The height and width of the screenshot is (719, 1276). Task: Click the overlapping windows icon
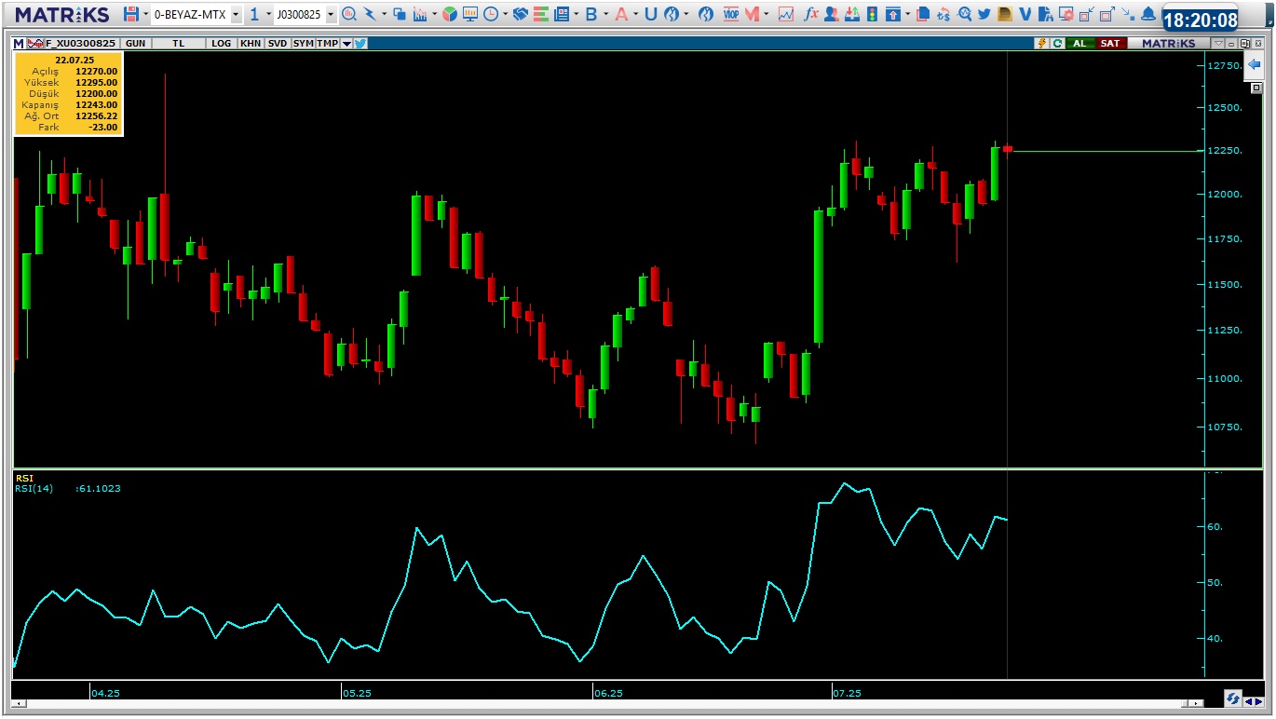coord(400,14)
